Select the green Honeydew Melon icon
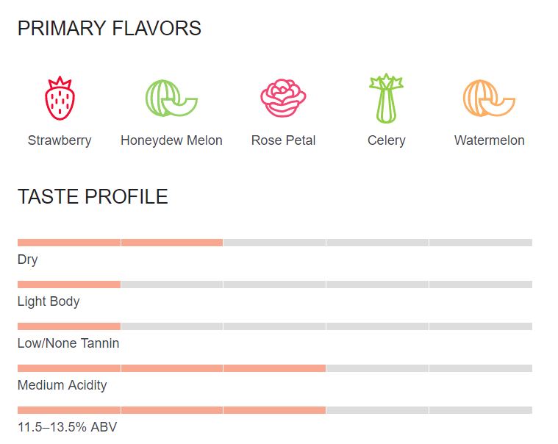 pyautogui.click(x=171, y=99)
